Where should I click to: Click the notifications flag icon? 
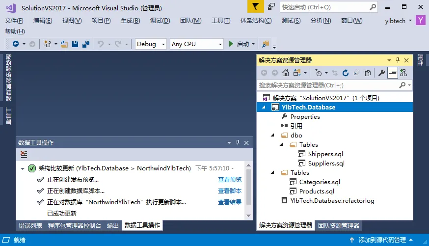click(x=255, y=6)
